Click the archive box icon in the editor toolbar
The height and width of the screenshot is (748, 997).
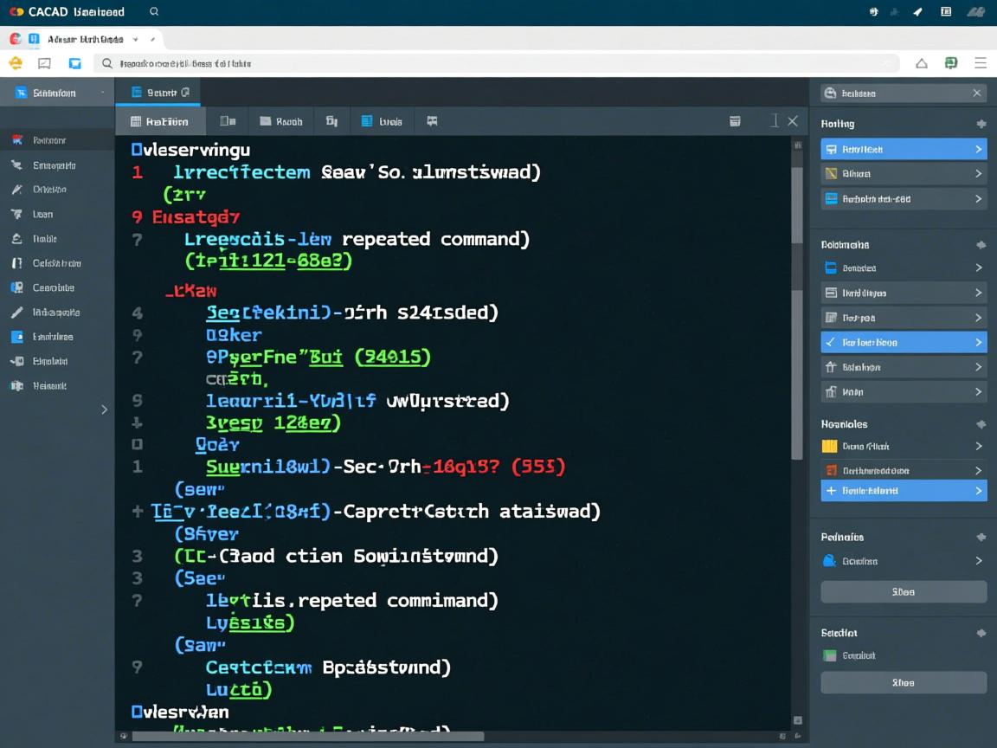[735, 121]
